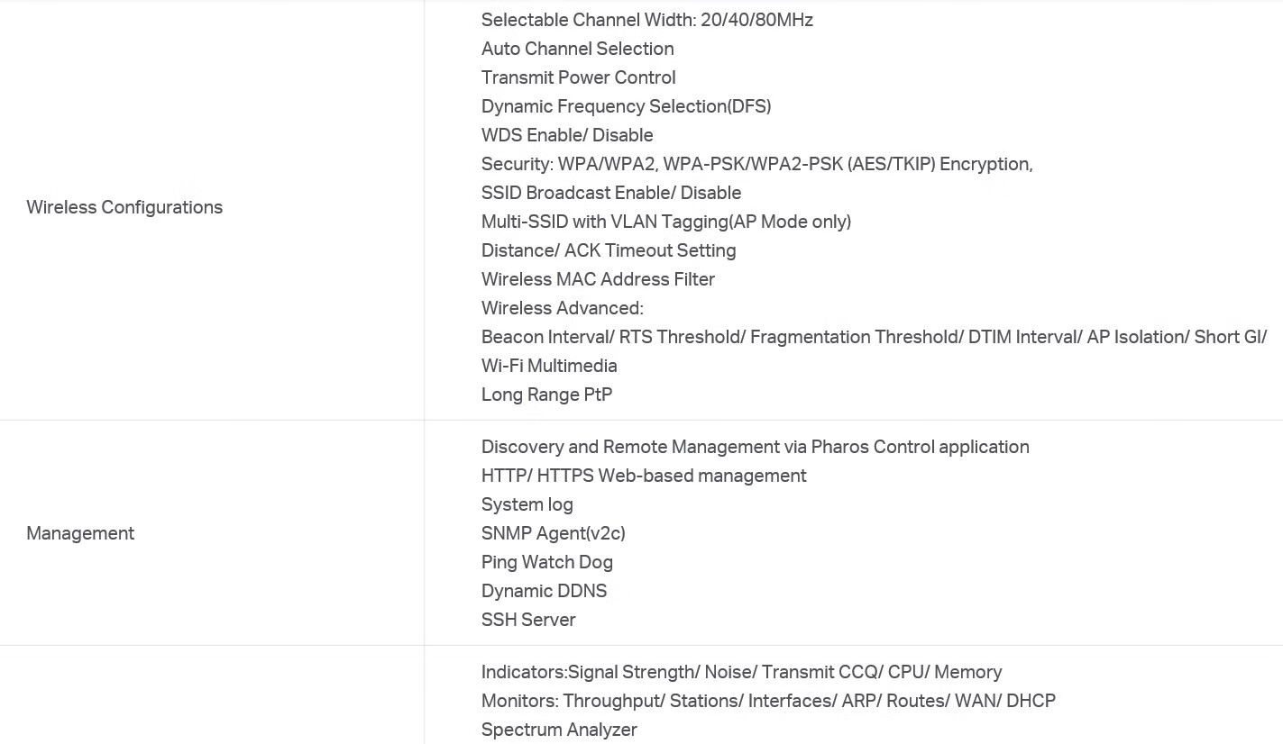This screenshot has height=744, width=1283.
Task: Click the Security WPA/WPA2 encryption line
Action: pyautogui.click(x=757, y=164)
